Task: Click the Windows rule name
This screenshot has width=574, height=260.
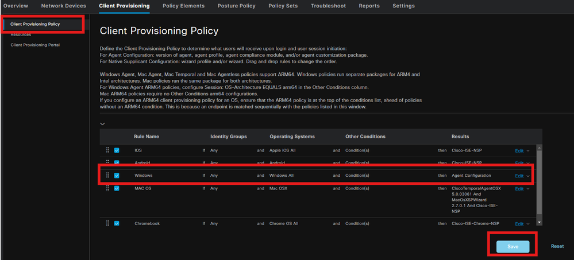Action: click(x=144, y=176)
